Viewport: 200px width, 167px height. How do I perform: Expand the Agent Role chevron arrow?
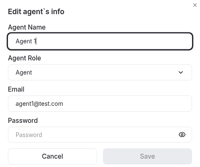point(180,72)
